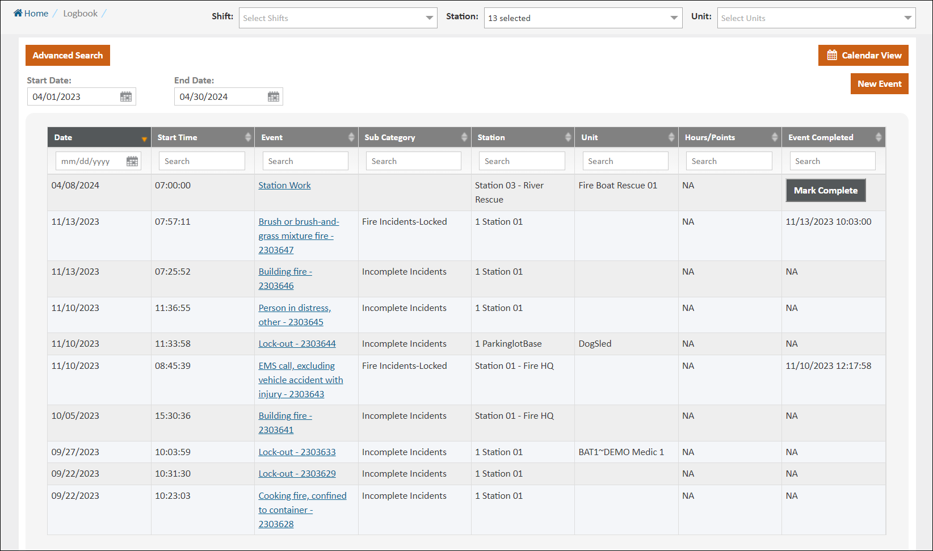933x551 pixels.
Task: Create a New Event
Action: pos(879,84)
